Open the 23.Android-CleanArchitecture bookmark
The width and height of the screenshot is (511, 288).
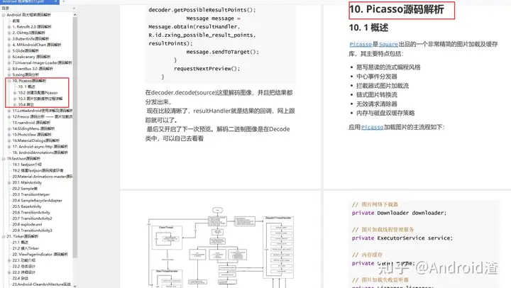coord(41,284)
